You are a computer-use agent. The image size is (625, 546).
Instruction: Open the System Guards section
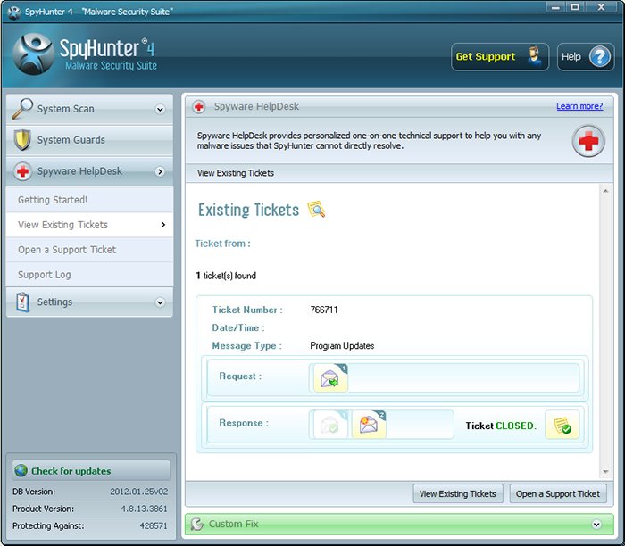coord(71,140)
